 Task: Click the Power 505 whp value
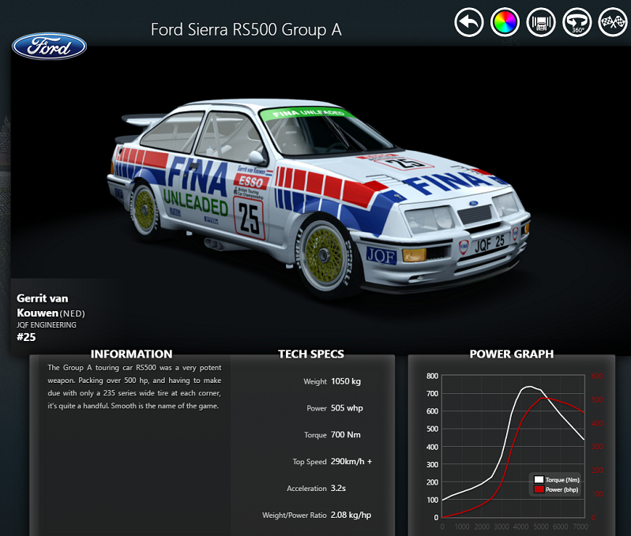coord(347,408)
